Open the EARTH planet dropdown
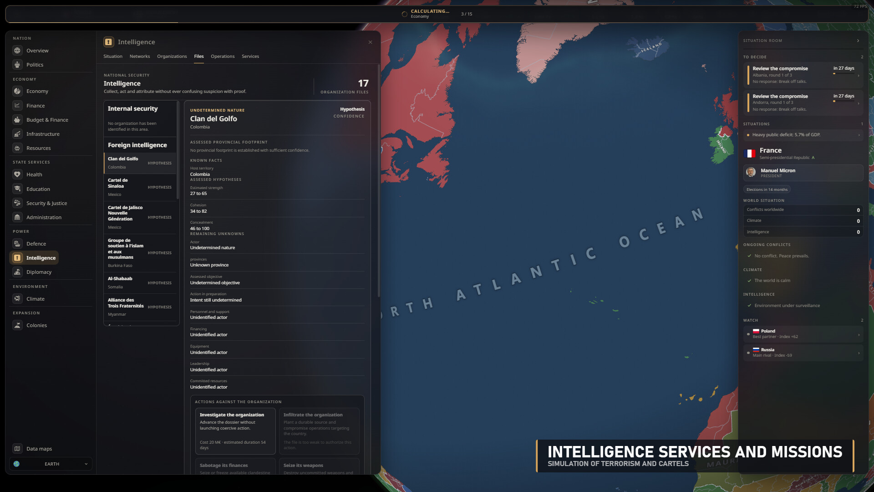Screen dimensions: 874x492 (51, 464)
